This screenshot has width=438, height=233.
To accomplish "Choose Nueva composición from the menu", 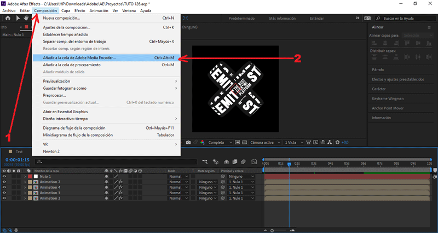I will pyautogui.click(x=106, y=18).
